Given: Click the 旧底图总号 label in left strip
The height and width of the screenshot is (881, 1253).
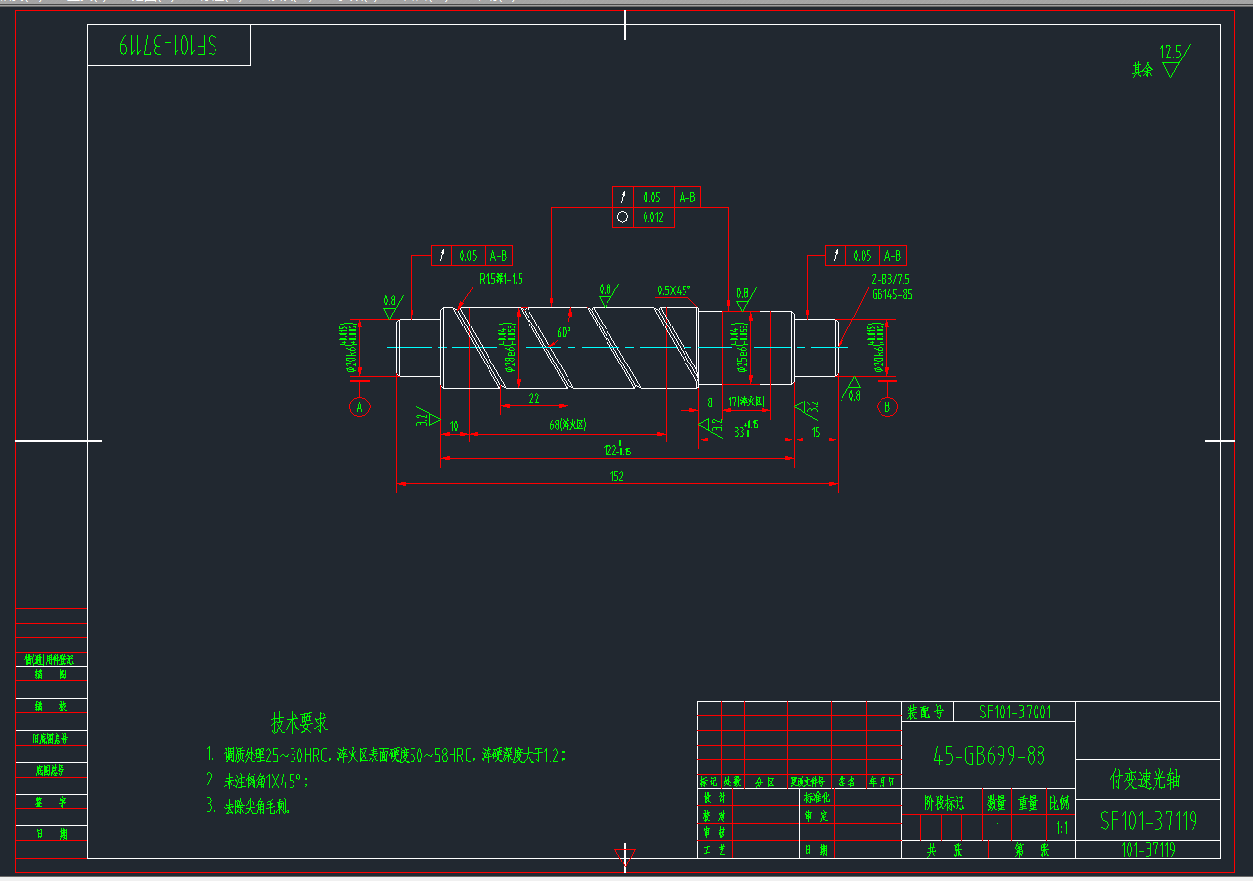Looking at the screenshot, I should coord(52,738).
